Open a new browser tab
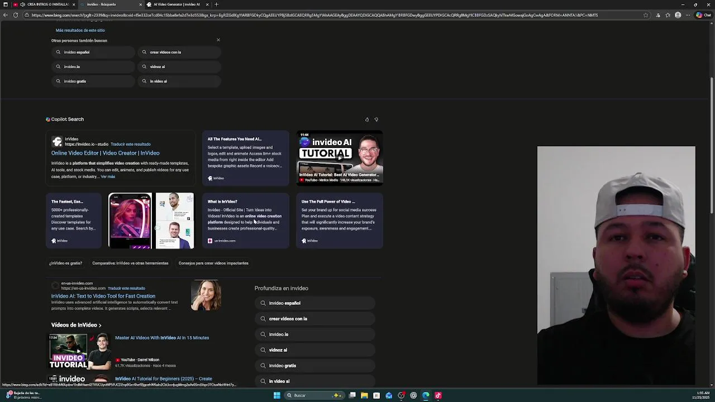This screenshot has width=715, height=402. [x=217, y=4]
